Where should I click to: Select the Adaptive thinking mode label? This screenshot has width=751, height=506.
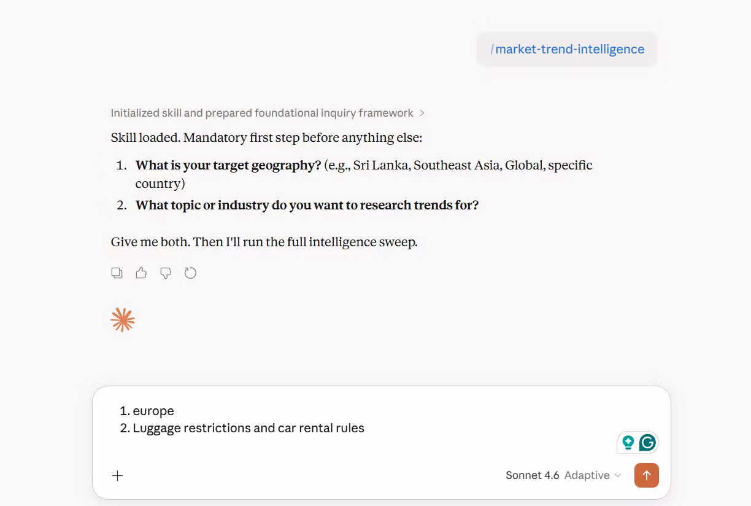tap(587, 475)
